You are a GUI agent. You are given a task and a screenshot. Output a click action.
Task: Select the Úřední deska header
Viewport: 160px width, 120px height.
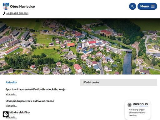coord(118,82)
